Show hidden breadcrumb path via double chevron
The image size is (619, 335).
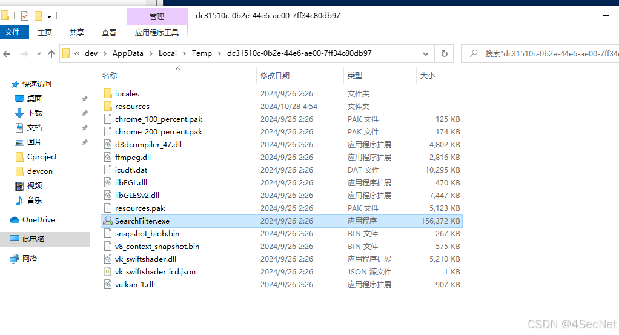pyautogui.click(x=77, y=53)
